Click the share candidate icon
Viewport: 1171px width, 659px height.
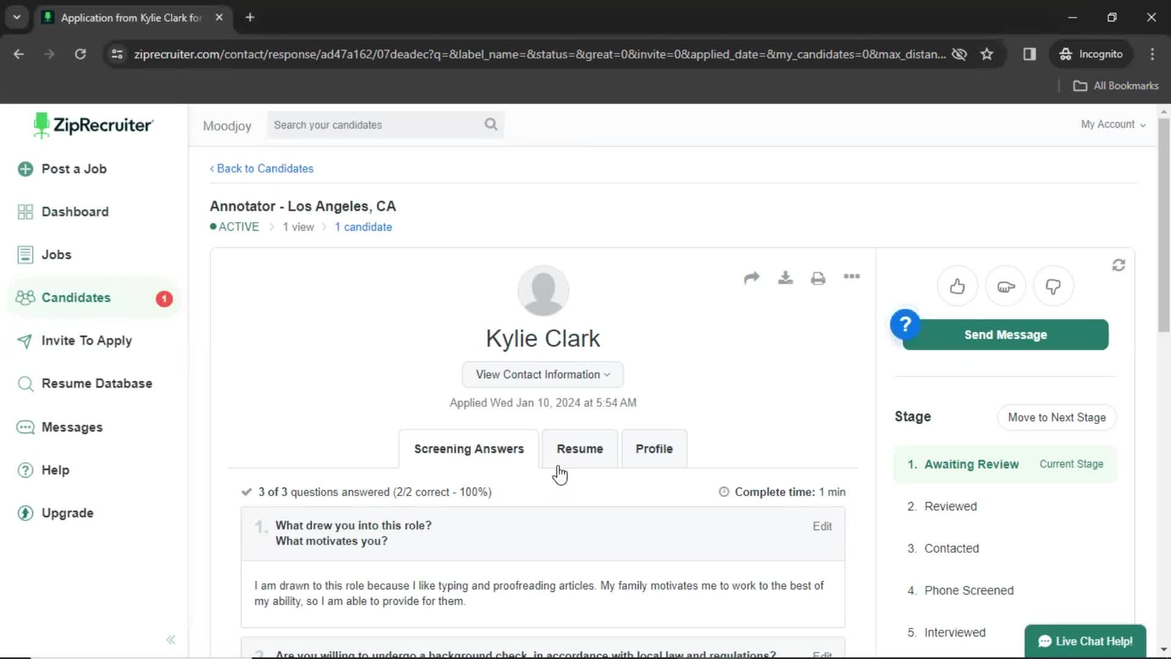tap(751, 277)
